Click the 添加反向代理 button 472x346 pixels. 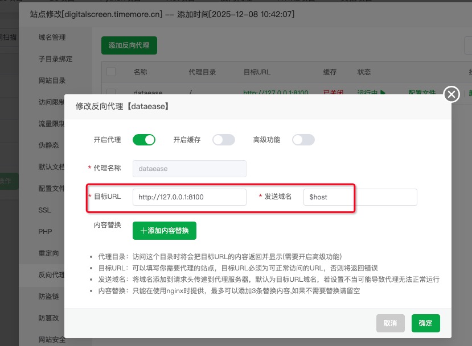[129, 45]
